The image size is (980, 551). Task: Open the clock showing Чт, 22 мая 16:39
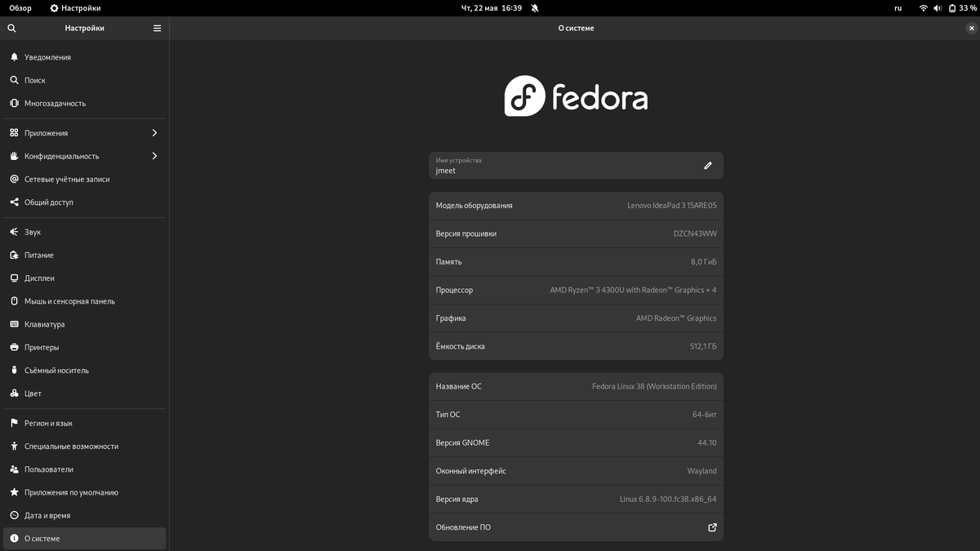[x=492, y=7]
